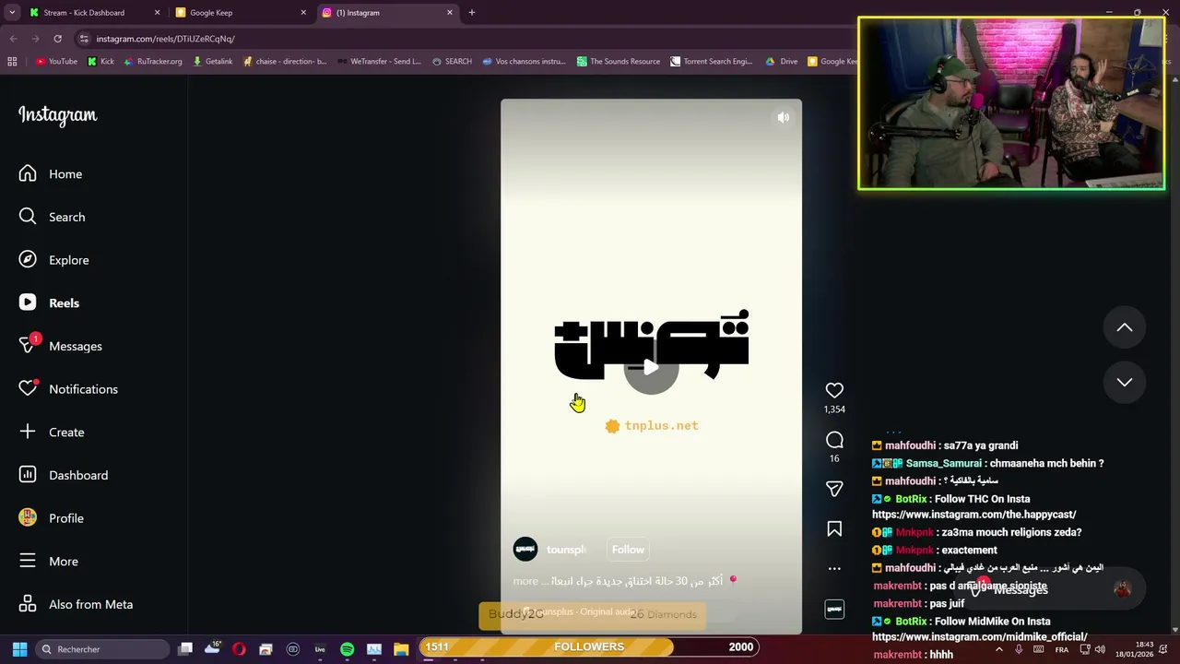The width and height of the screenshot is (1180, 664).
Task: Open the Reels section
Action: click(49, 302)
